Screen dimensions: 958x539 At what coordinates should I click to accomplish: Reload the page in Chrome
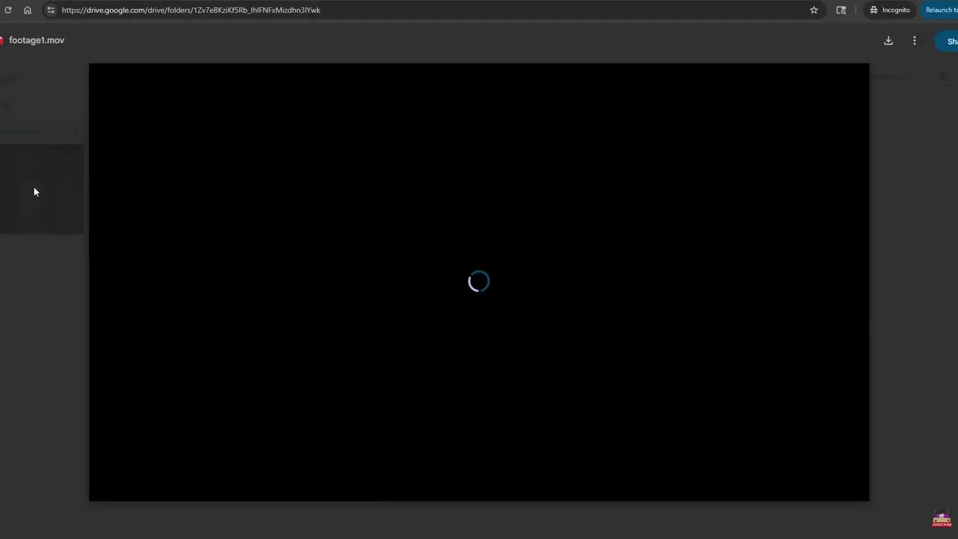tap(8, 10)
